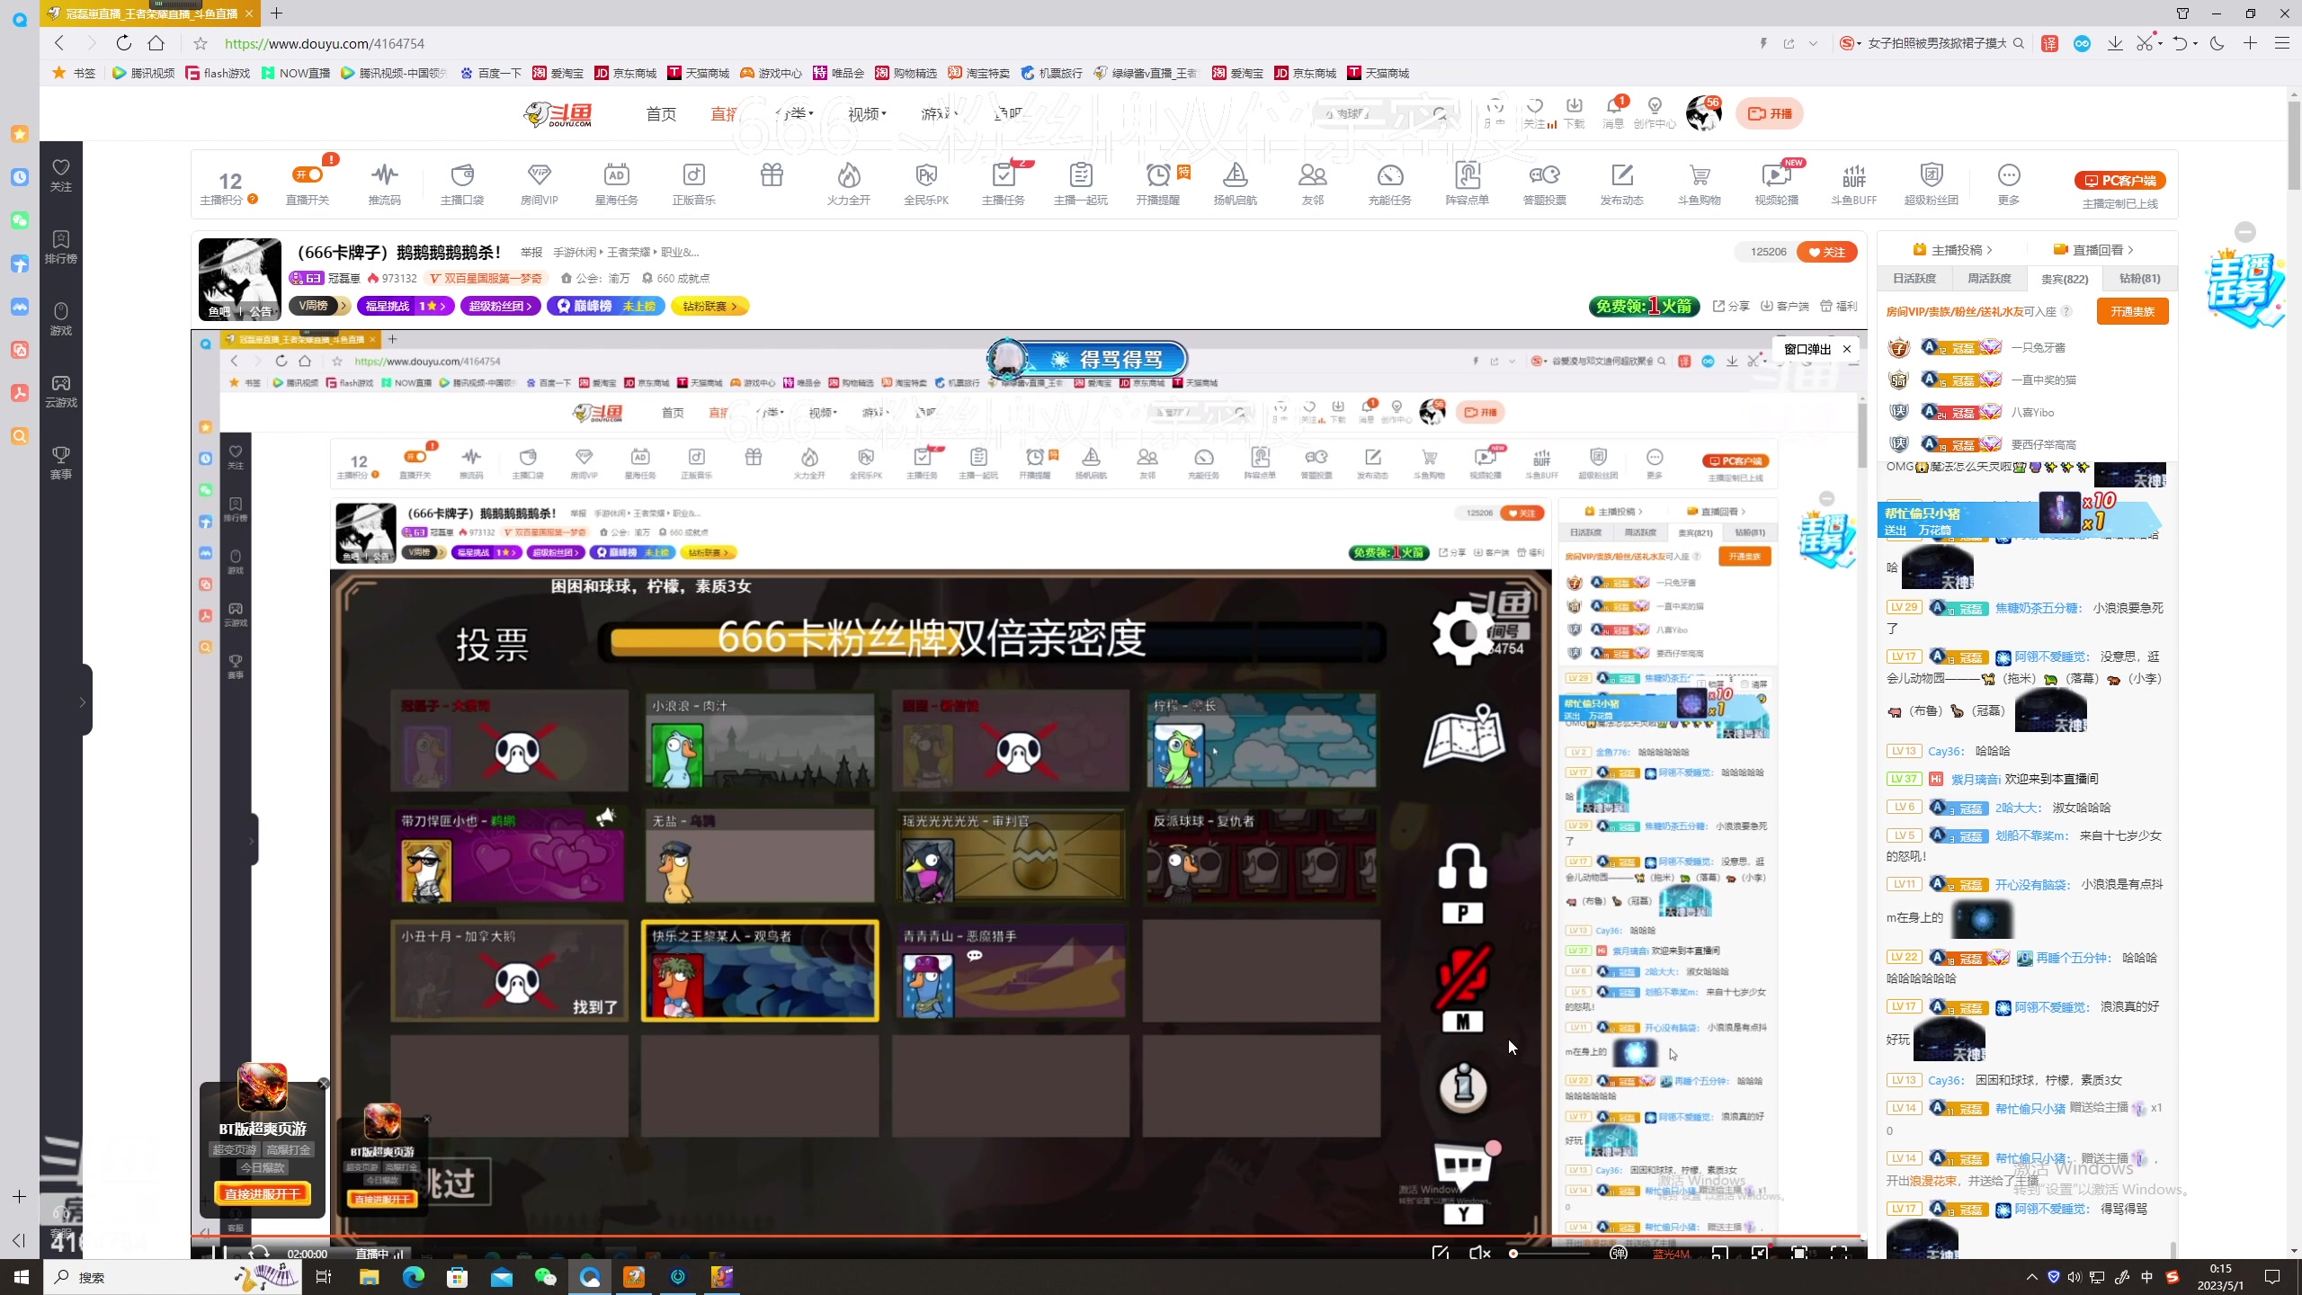Open 开播提醒 alarm clock icon
Image resolution: width=2302 pixels, height=1295 pixels.
pos(1158,174)
